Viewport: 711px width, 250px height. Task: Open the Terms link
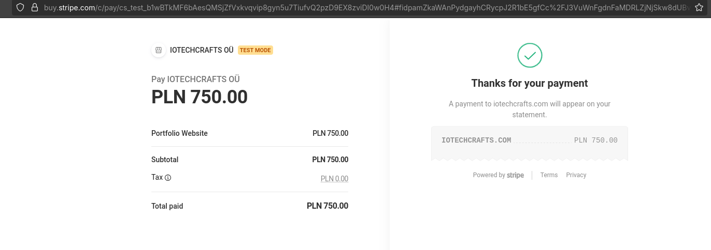tap(549, 175)
